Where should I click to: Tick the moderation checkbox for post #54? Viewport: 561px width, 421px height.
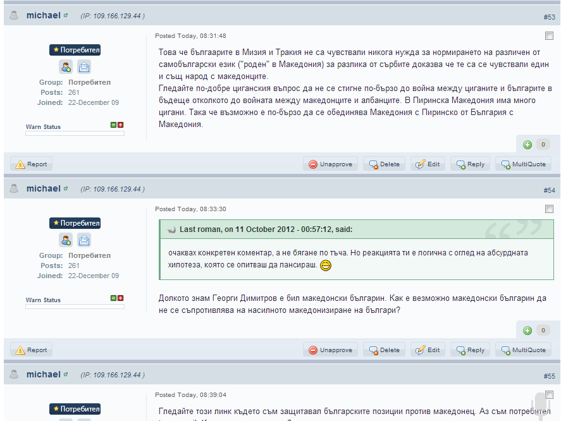(549, 209)
